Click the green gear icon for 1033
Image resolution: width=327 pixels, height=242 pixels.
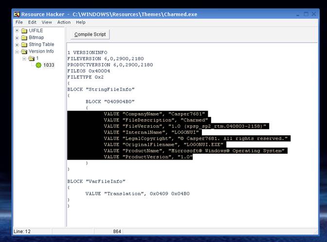click(38, 65)
